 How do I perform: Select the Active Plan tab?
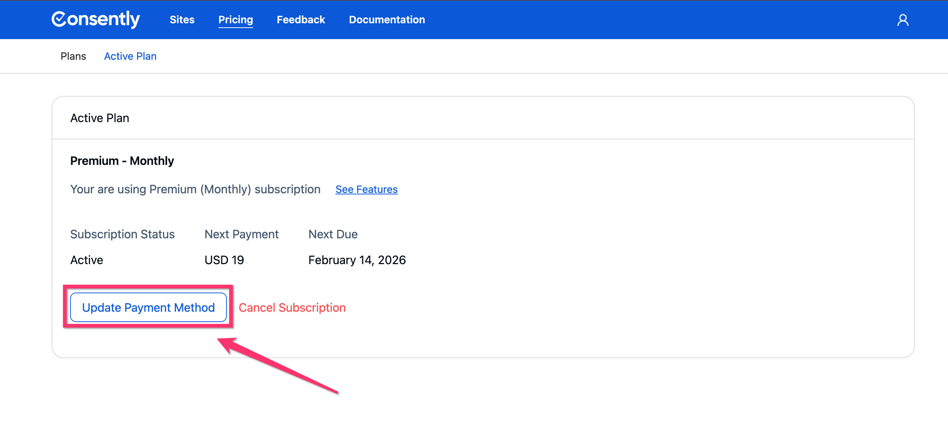130,56
